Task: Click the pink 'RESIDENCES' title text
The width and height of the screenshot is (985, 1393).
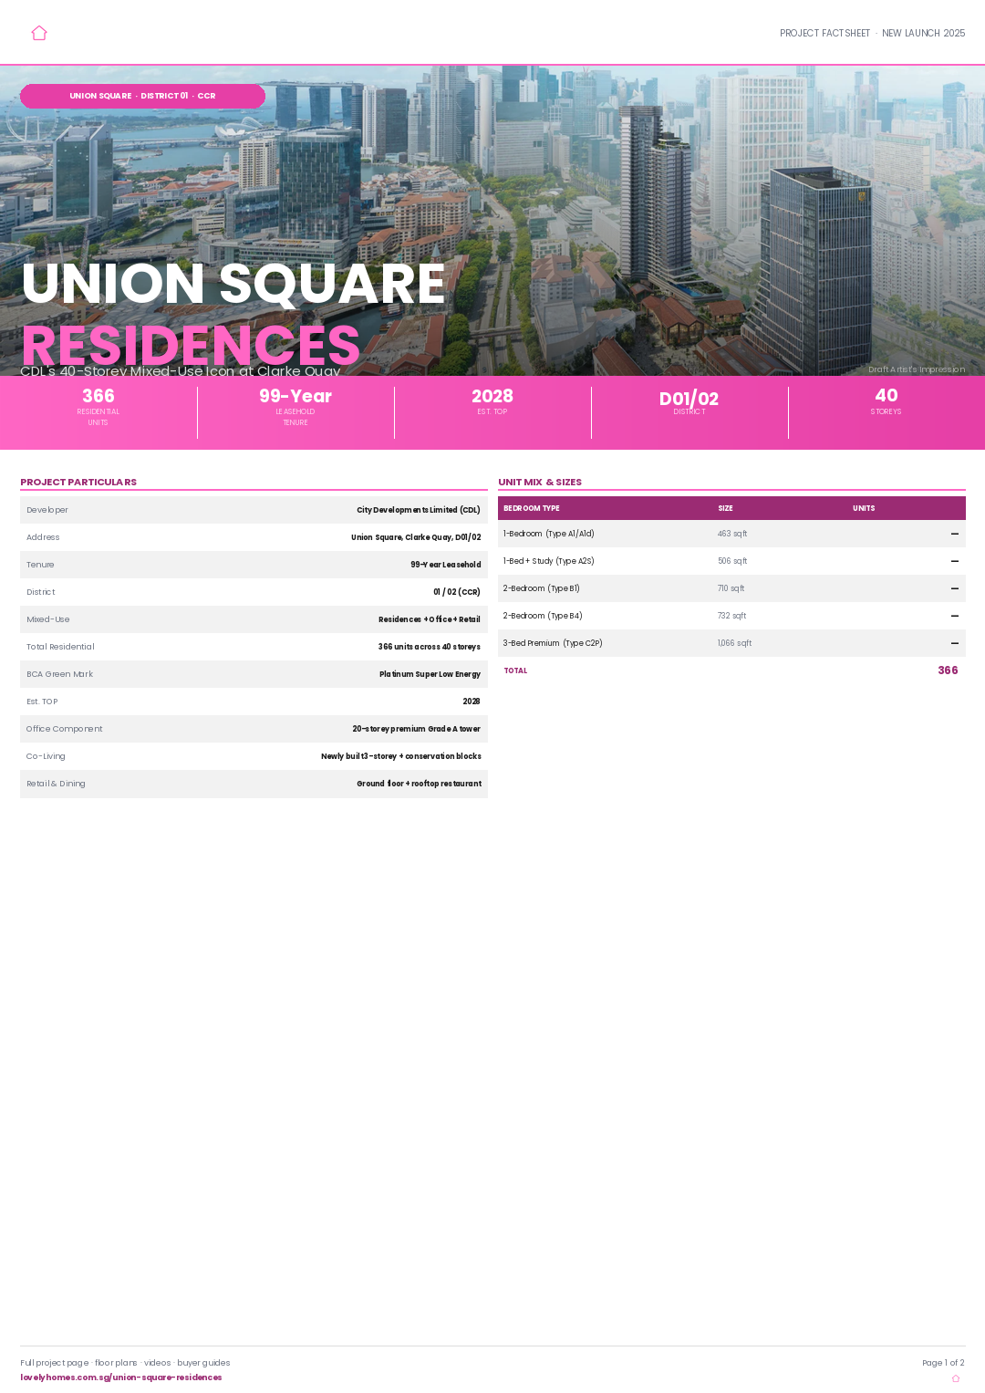Action: (191, 345)
